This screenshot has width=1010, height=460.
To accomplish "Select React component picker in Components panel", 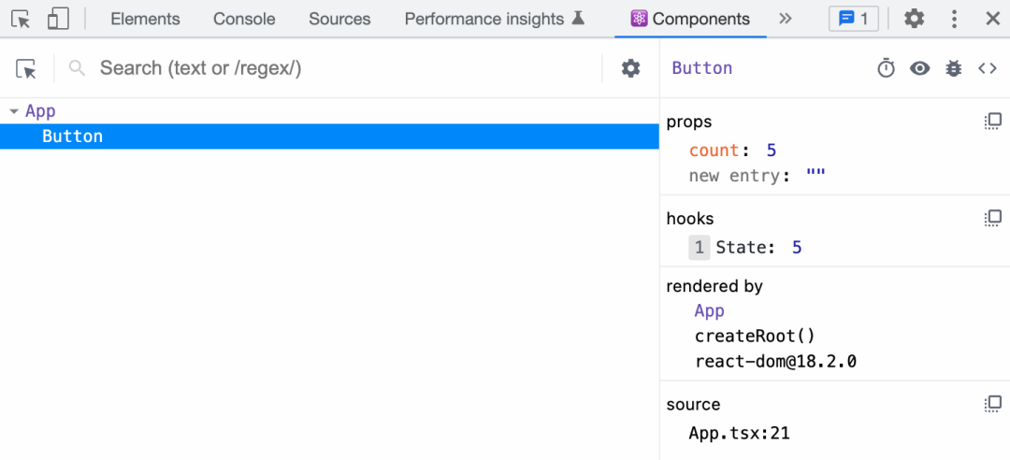I will point(26,68).
